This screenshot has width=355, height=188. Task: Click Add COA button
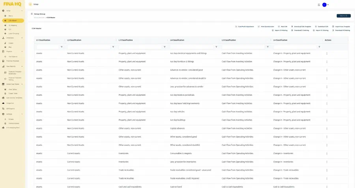[x=282, y=26]
